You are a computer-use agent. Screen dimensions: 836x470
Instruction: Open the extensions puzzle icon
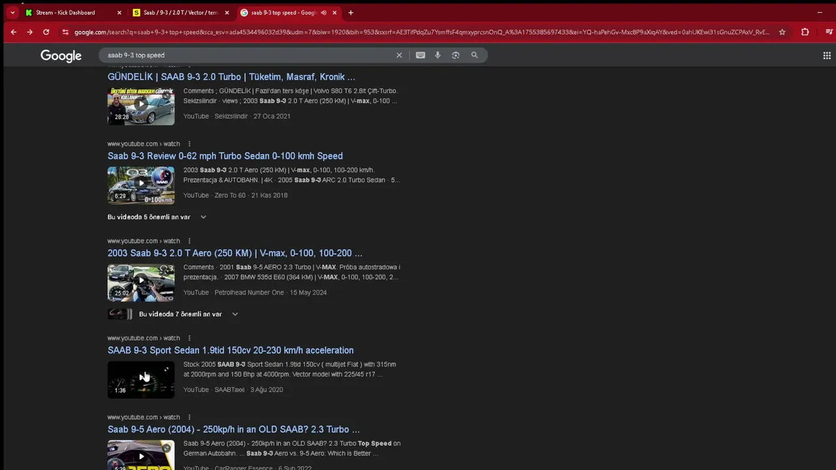point(805,32)
